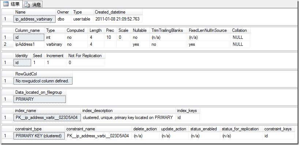Click the index_name column header

pos(47,111)
